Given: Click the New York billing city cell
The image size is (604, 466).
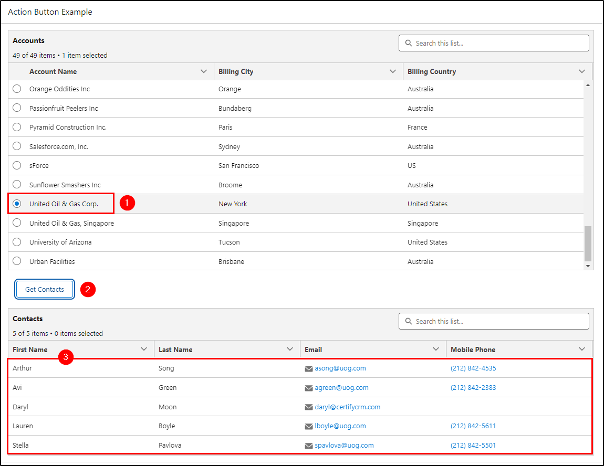Looking at the screenshot, I should click(x=233, y=204).
